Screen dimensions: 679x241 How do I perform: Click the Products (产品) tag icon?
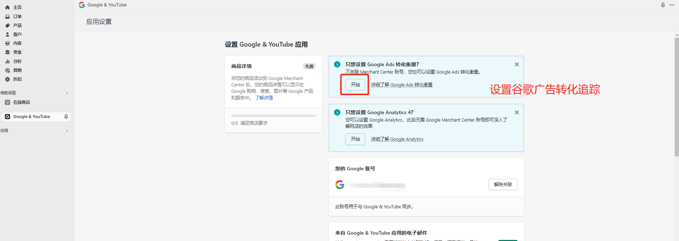pos(7,26)
